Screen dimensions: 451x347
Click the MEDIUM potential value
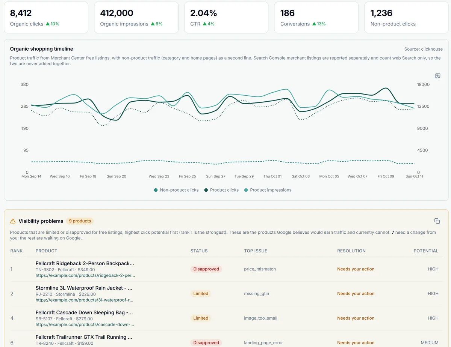point(430,343)
